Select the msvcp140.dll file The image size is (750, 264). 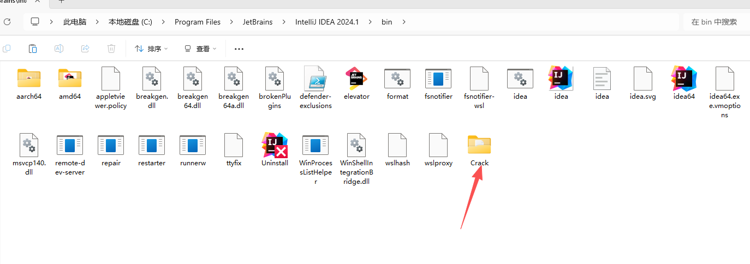(29, 155)
